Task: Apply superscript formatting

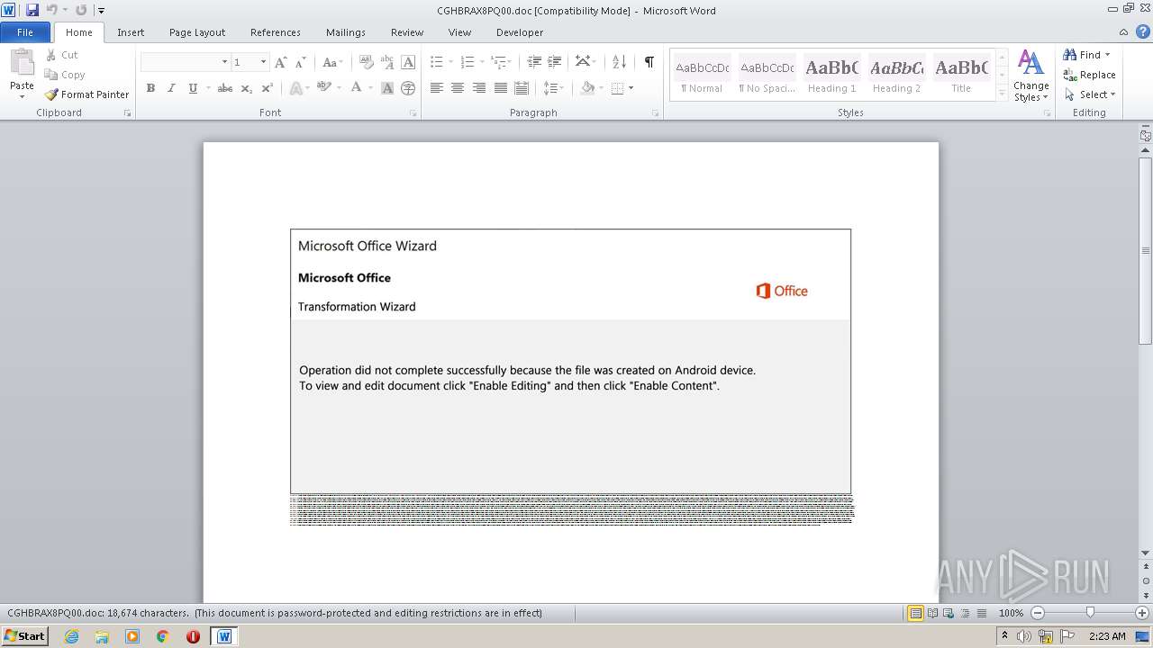Action: coord(267,88)
